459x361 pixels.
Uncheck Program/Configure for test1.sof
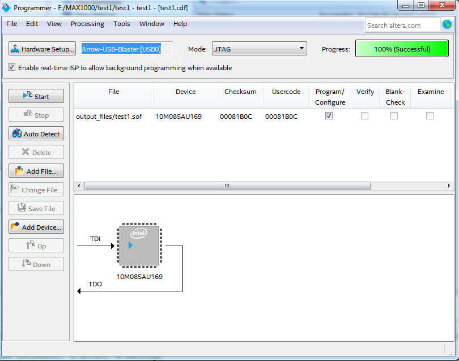(329, 116)
